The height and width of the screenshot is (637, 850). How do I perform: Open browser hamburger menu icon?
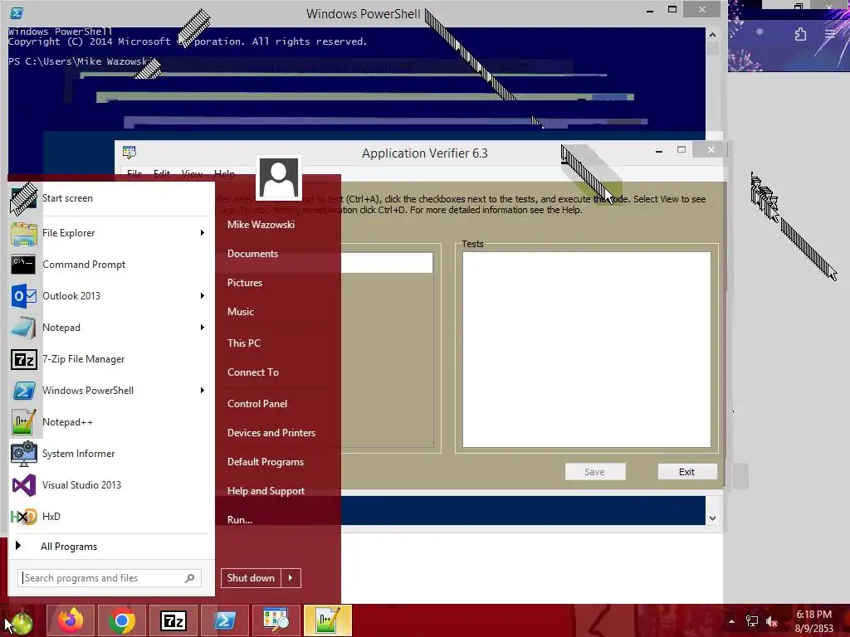coord(830,33)
